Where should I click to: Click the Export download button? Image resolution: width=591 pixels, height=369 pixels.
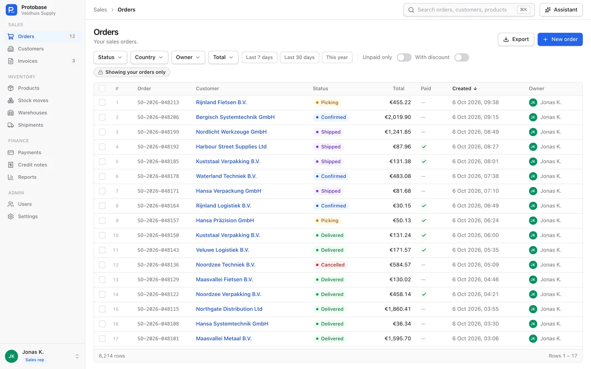516,39
